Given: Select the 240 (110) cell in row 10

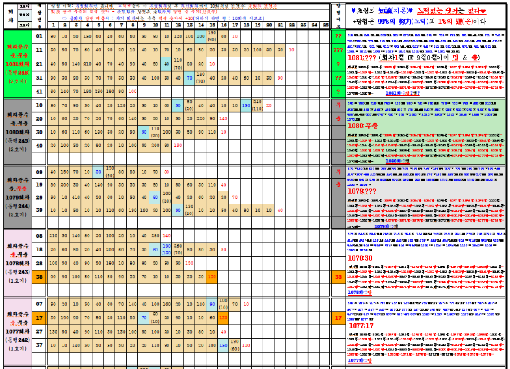Looking at the screenshot, I should (257, 105).
